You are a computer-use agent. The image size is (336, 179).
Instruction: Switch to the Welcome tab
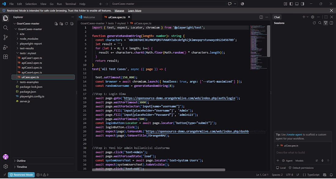coord(87,17)
